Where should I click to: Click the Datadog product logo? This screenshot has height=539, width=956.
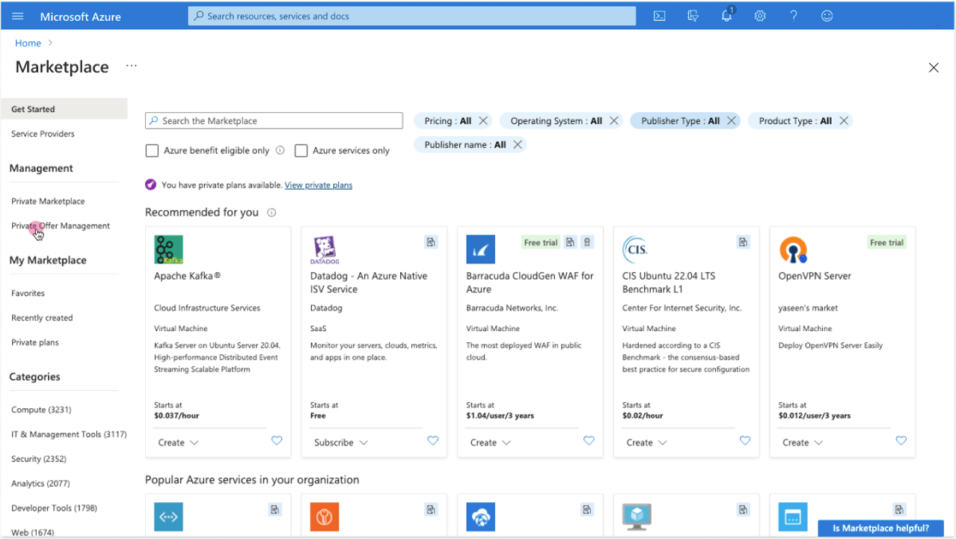[324, 249]
